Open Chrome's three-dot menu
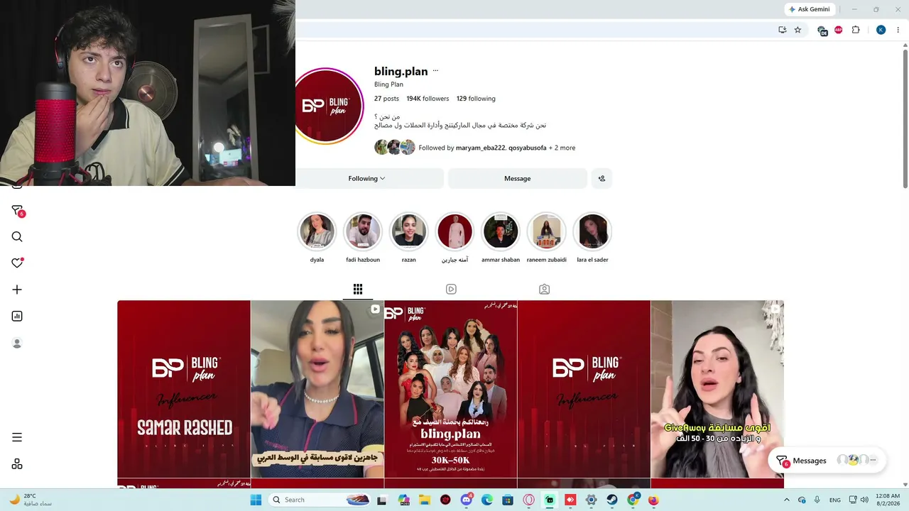Viewport: 909px width, 511px height. (x=898, y=30)
